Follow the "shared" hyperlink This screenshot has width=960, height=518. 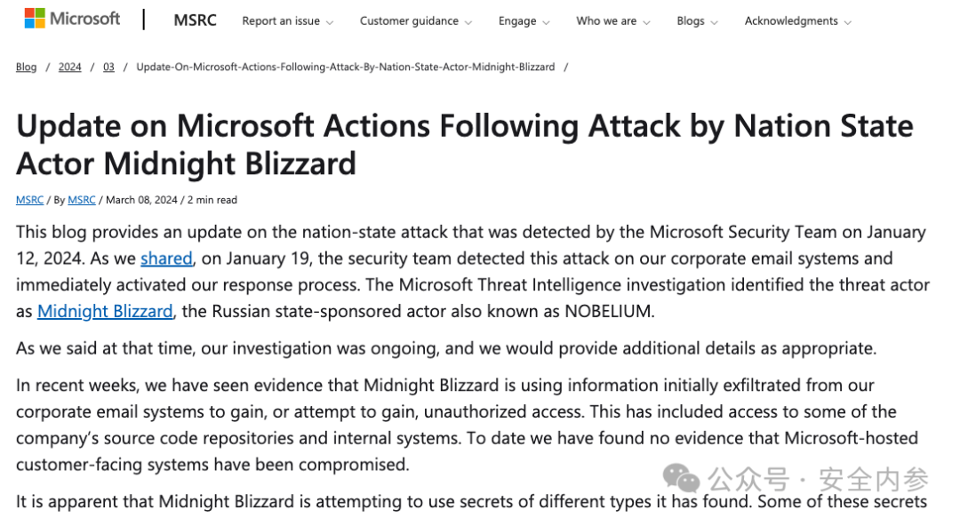166,259
